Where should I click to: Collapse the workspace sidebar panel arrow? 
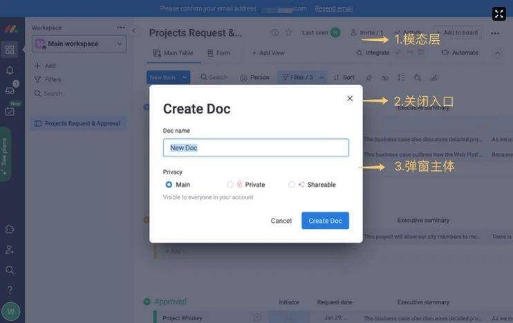coord(134,30)
